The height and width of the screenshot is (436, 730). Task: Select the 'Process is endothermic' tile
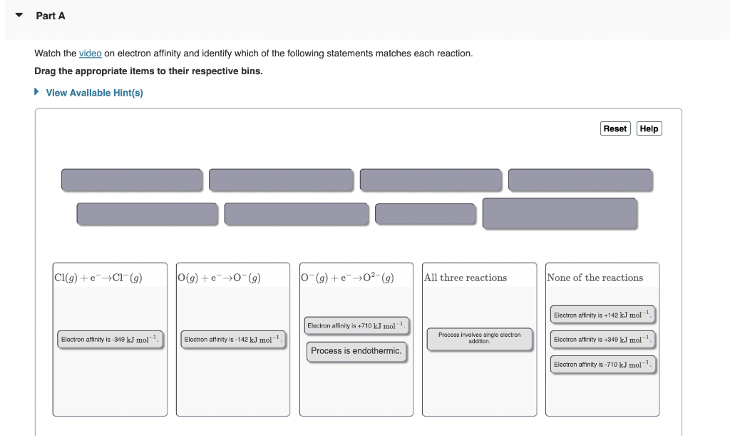356,351
